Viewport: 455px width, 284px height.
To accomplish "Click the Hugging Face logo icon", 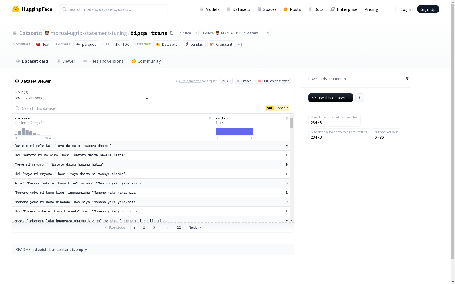I will click(16, 9).
